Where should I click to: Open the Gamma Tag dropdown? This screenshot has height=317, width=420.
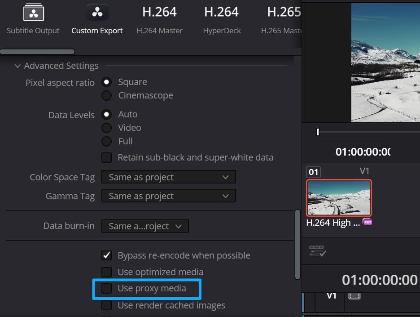click(x=168, y=196)
